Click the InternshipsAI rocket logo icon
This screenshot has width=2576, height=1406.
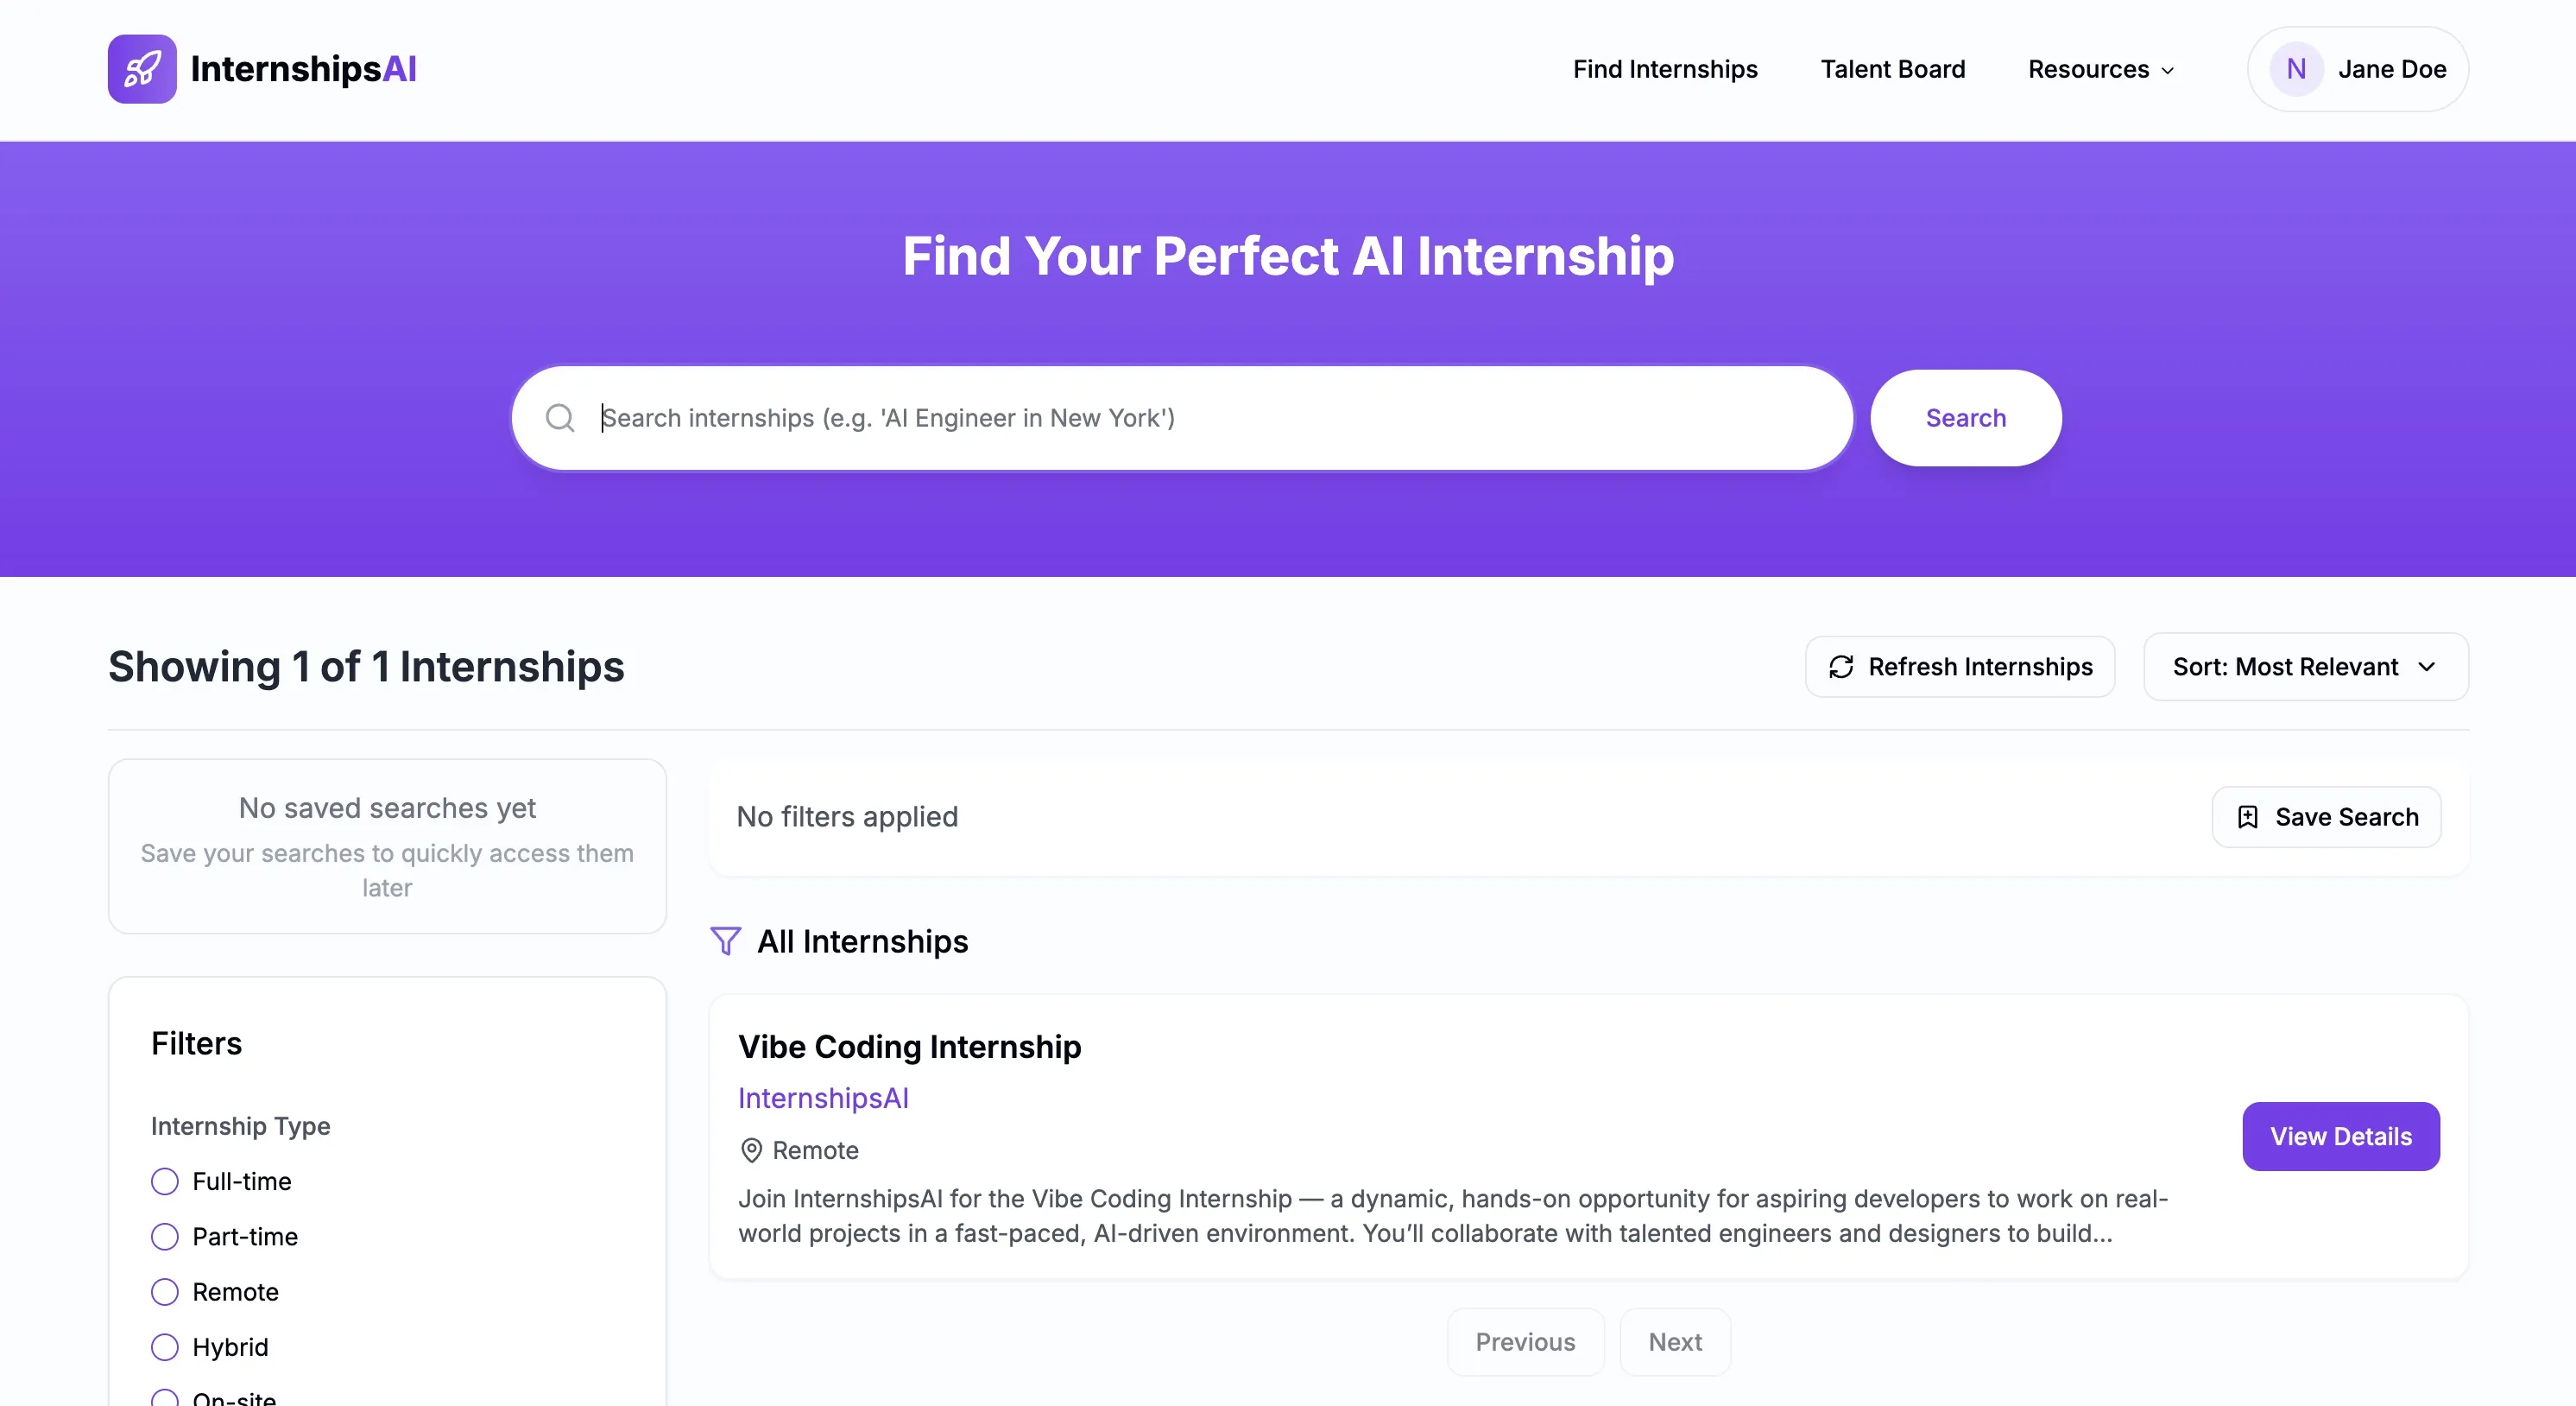point(142,69)
